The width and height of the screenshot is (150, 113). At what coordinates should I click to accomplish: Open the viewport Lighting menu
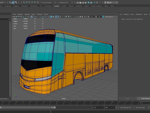27,14
